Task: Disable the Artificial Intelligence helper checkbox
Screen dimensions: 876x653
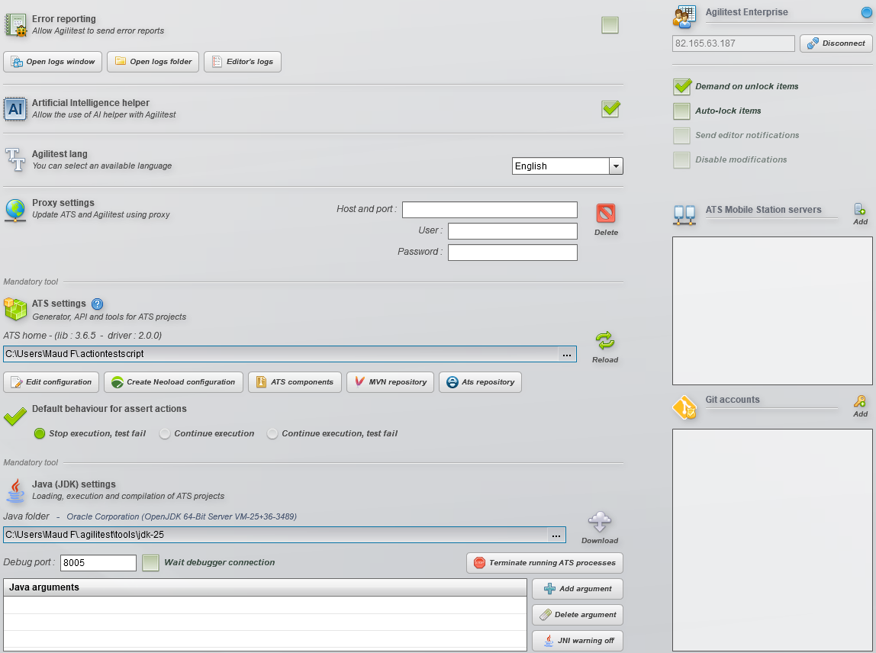Action: (610, 109)
